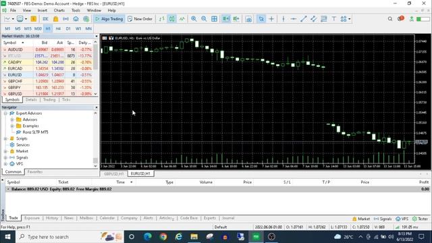Toggle chart shift from right border
This screenshot has width=432, height=243.
coord(236,19)
